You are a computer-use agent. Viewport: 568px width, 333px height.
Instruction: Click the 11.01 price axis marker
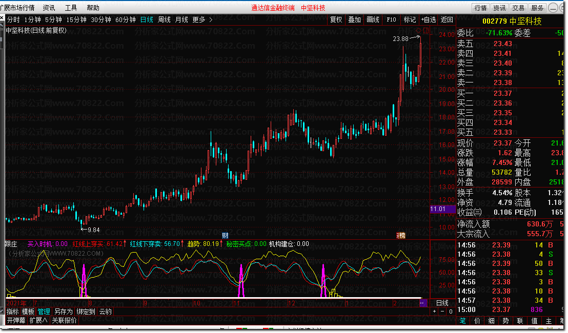442,209
